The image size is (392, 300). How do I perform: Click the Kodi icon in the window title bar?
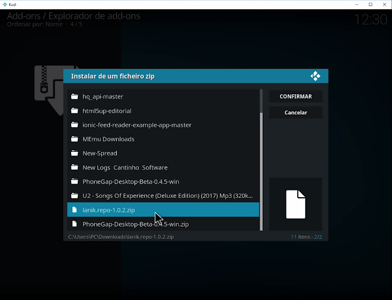(5, 4)
